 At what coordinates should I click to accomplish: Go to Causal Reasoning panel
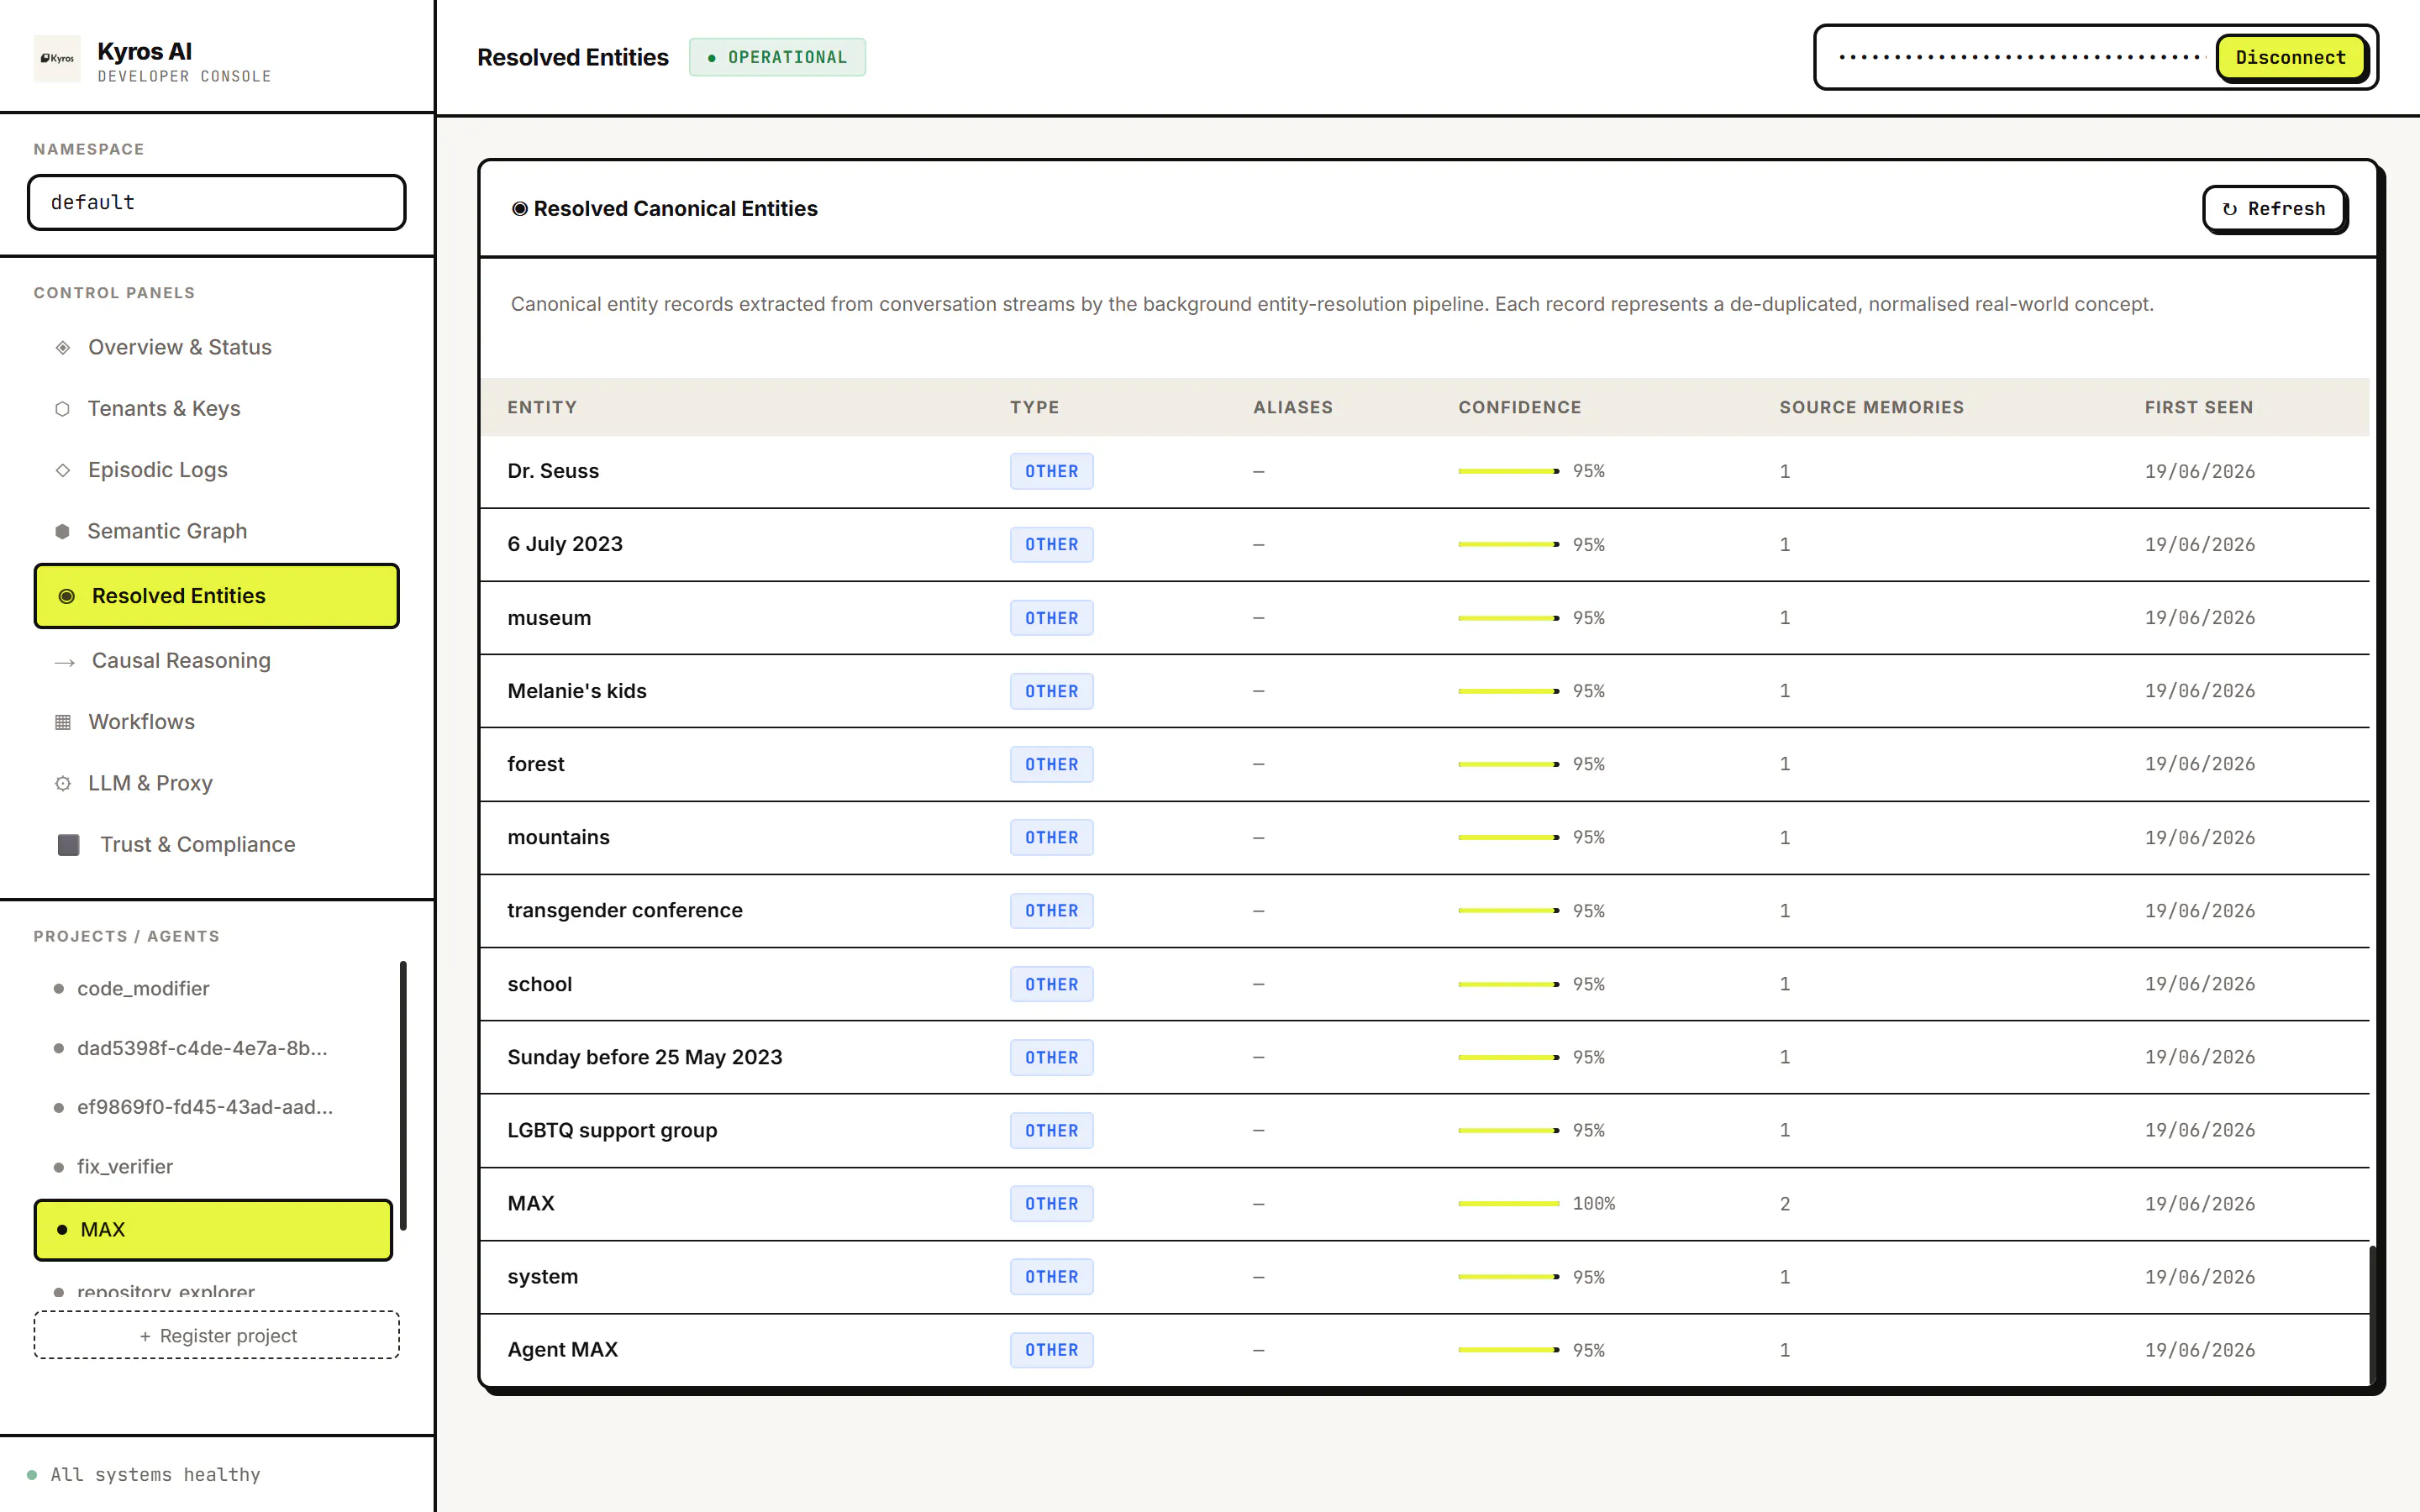coord(216,661)
